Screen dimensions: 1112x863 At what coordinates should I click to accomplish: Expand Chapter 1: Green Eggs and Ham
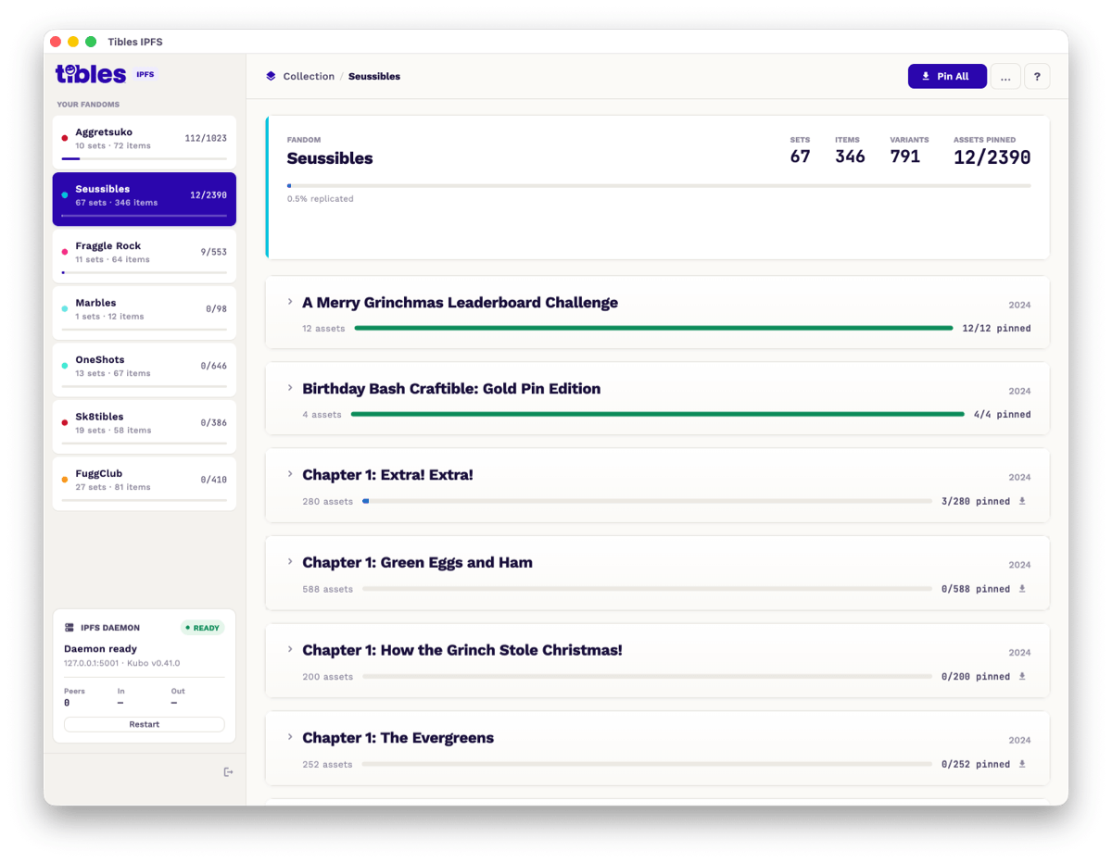(x=290, y=562)
